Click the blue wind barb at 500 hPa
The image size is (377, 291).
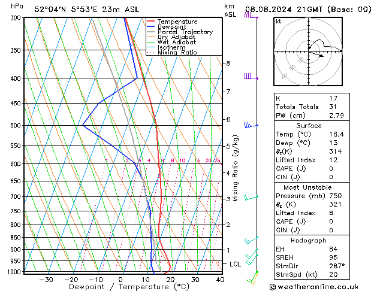pos(251,125)
